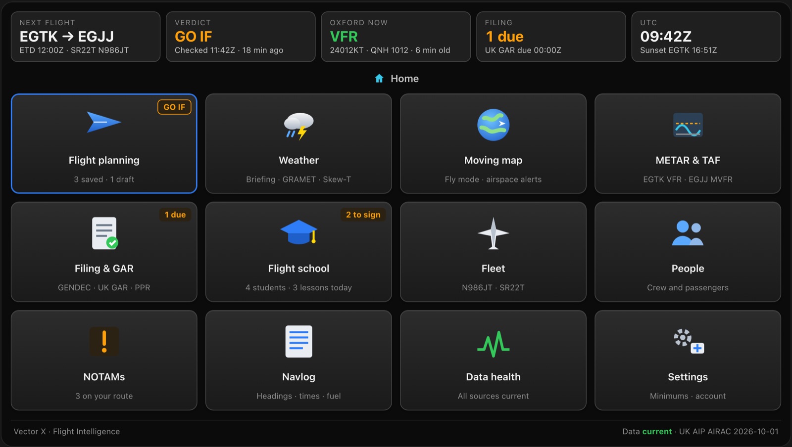Click the Home house icon
792x447 pixels.
[x=379, y=78]
